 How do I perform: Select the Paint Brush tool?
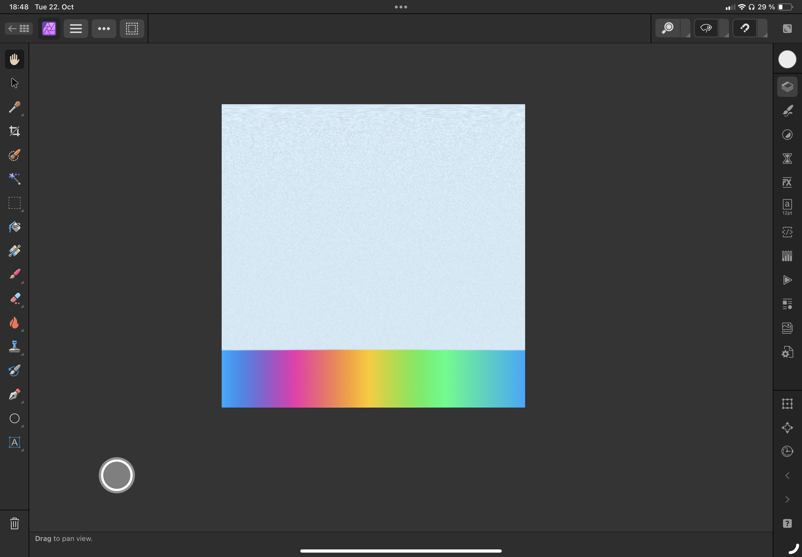click(14, 275)
